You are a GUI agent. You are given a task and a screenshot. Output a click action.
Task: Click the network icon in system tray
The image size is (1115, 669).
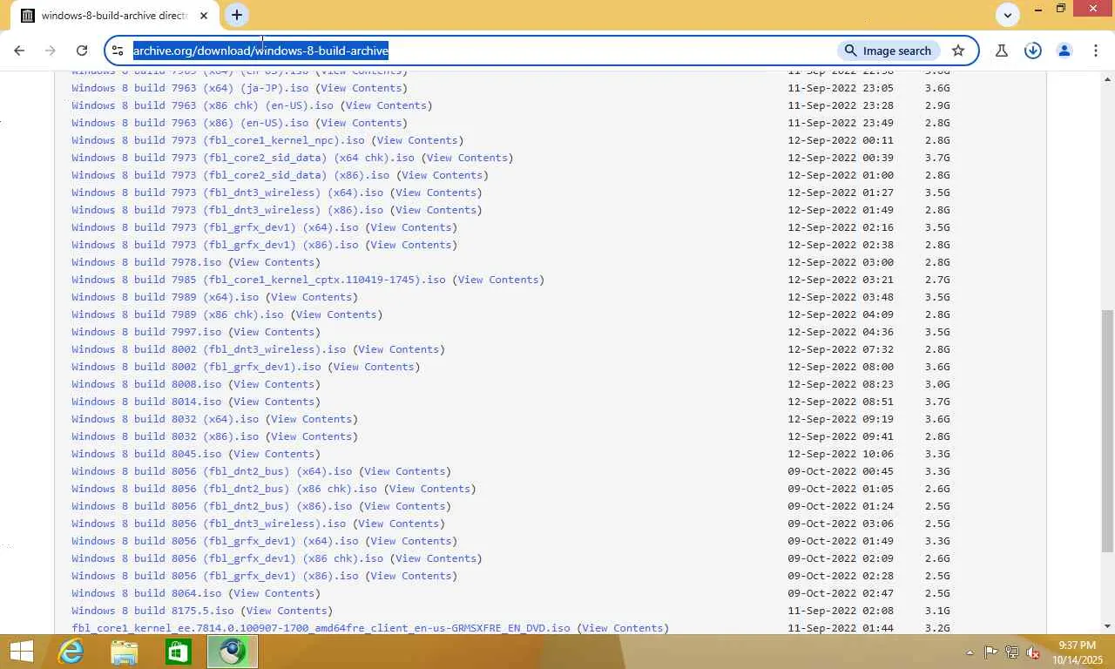click(x=1012, y=652)
